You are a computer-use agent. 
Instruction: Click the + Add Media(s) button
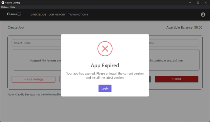34,79
